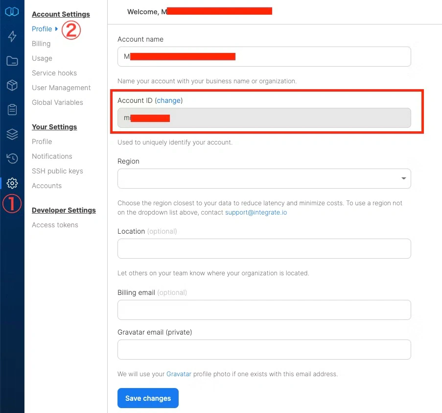Select Profile under Your Settings

pos(42,141)
